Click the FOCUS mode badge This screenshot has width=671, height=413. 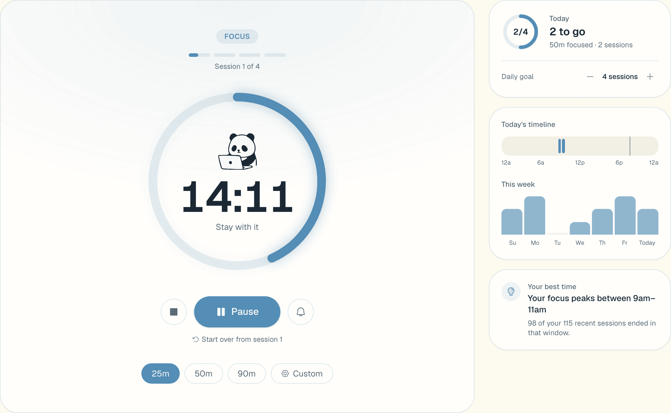click(x=237, y=37)
